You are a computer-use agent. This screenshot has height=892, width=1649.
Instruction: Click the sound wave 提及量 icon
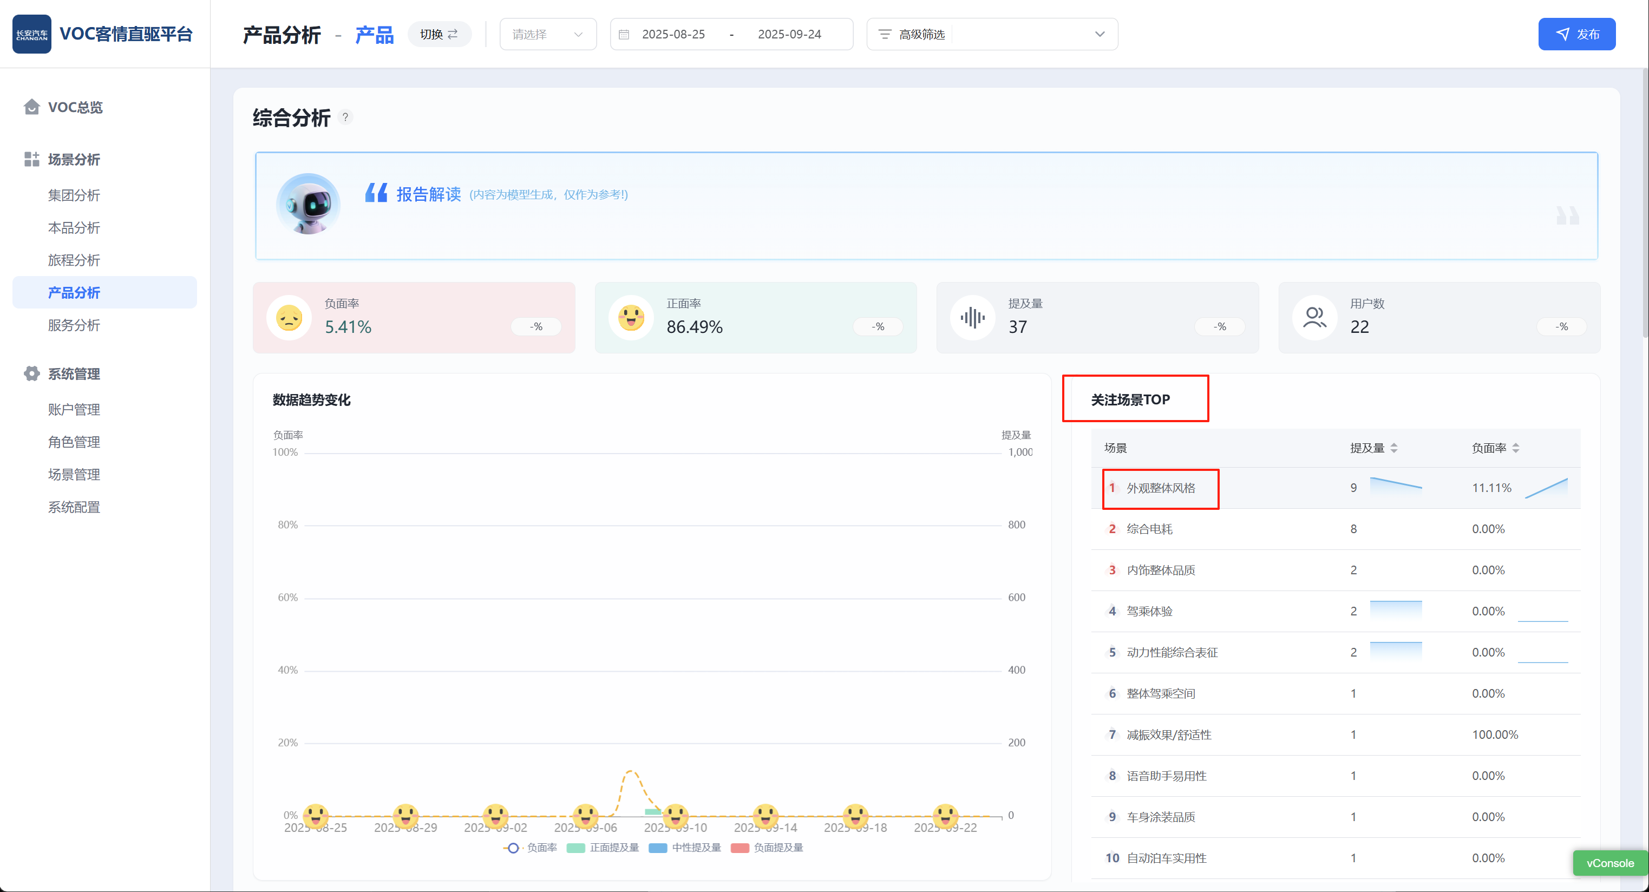tap(972, 318)
